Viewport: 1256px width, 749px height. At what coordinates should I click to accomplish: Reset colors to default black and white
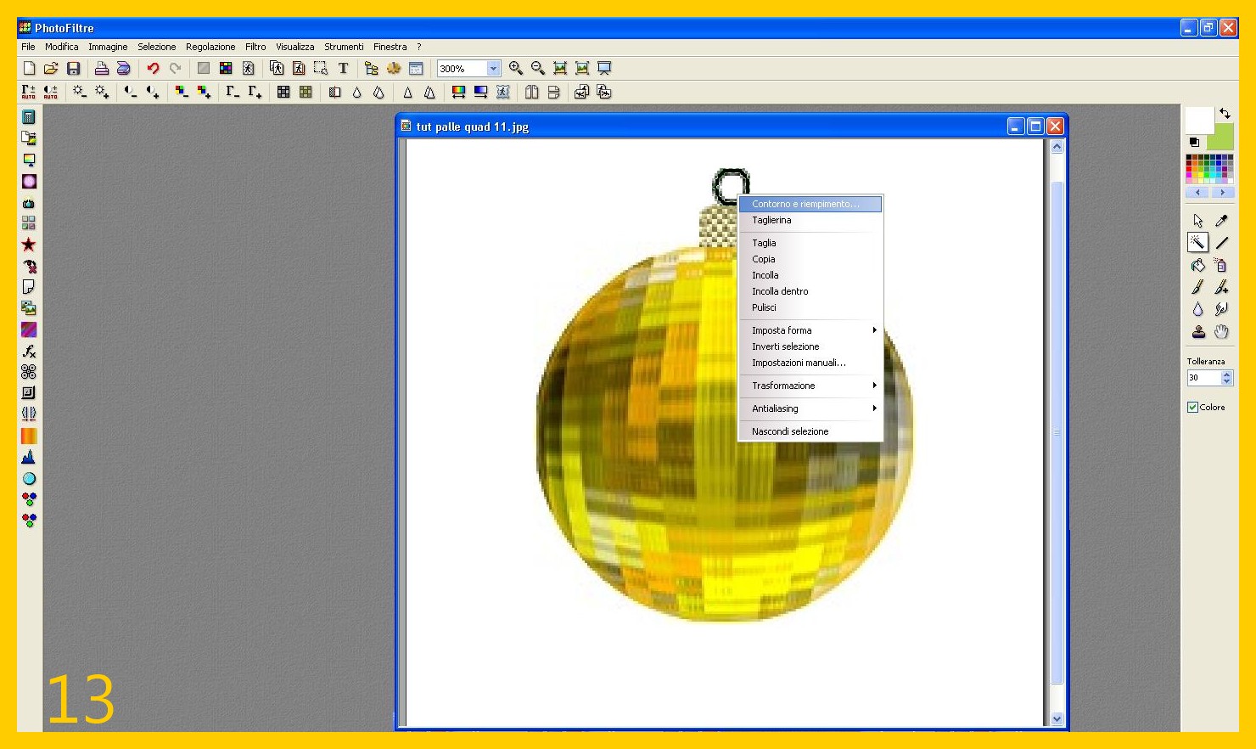tap(1194, 142)
